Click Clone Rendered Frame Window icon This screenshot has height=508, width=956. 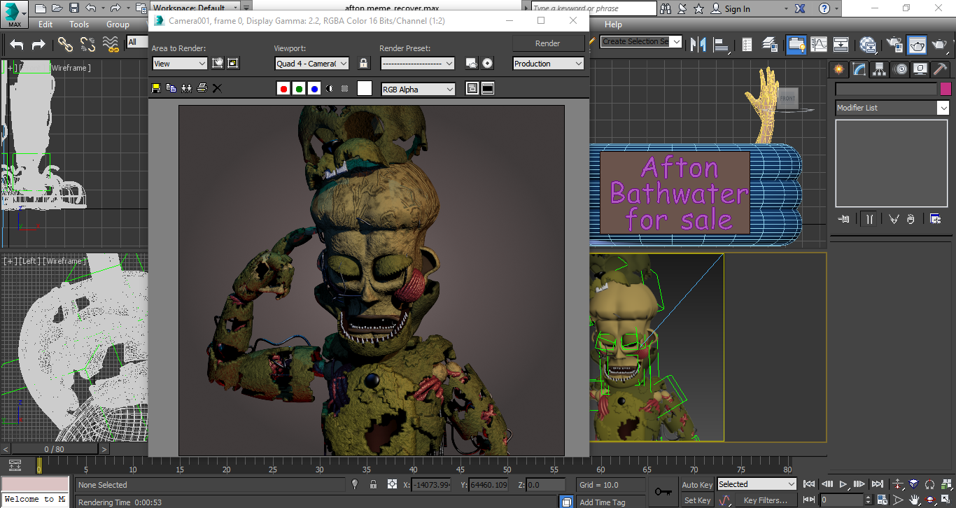click(x=187, y=88)
